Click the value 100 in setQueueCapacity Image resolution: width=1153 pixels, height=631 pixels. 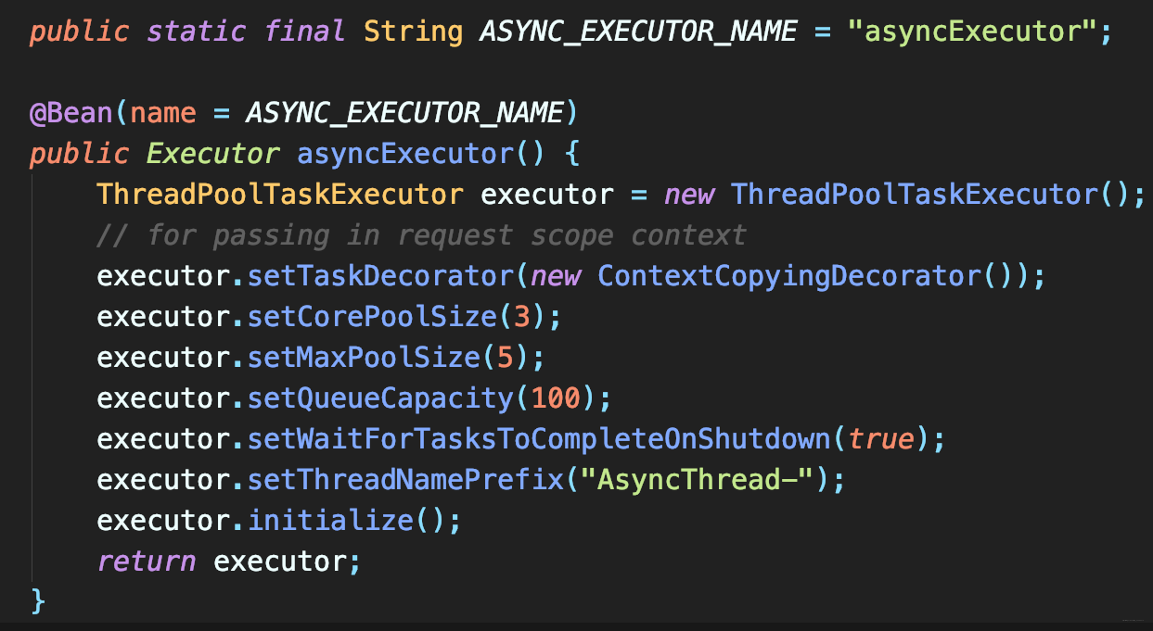(555, 398)
